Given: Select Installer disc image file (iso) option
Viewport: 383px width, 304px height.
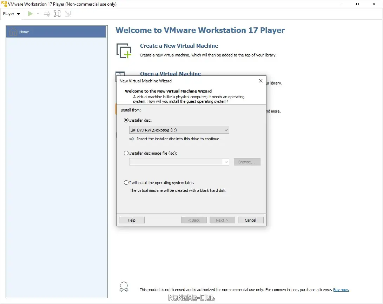Looking at the screenshot, I should pyautogui.click(x=126, y=153).
